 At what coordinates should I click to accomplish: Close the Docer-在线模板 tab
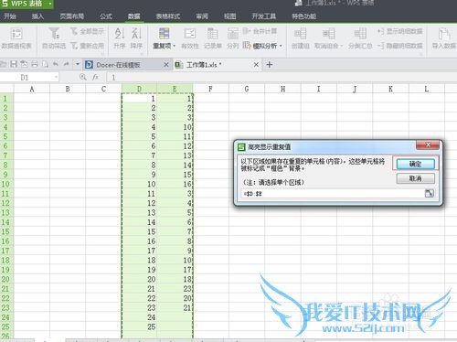click(x=166, y=65)
